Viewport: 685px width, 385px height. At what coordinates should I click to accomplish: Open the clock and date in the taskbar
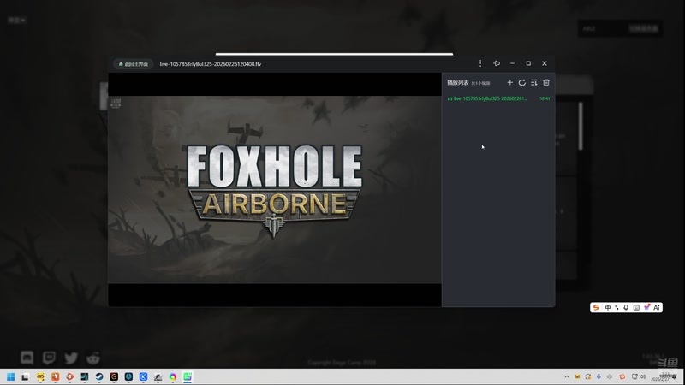[664, 376]
